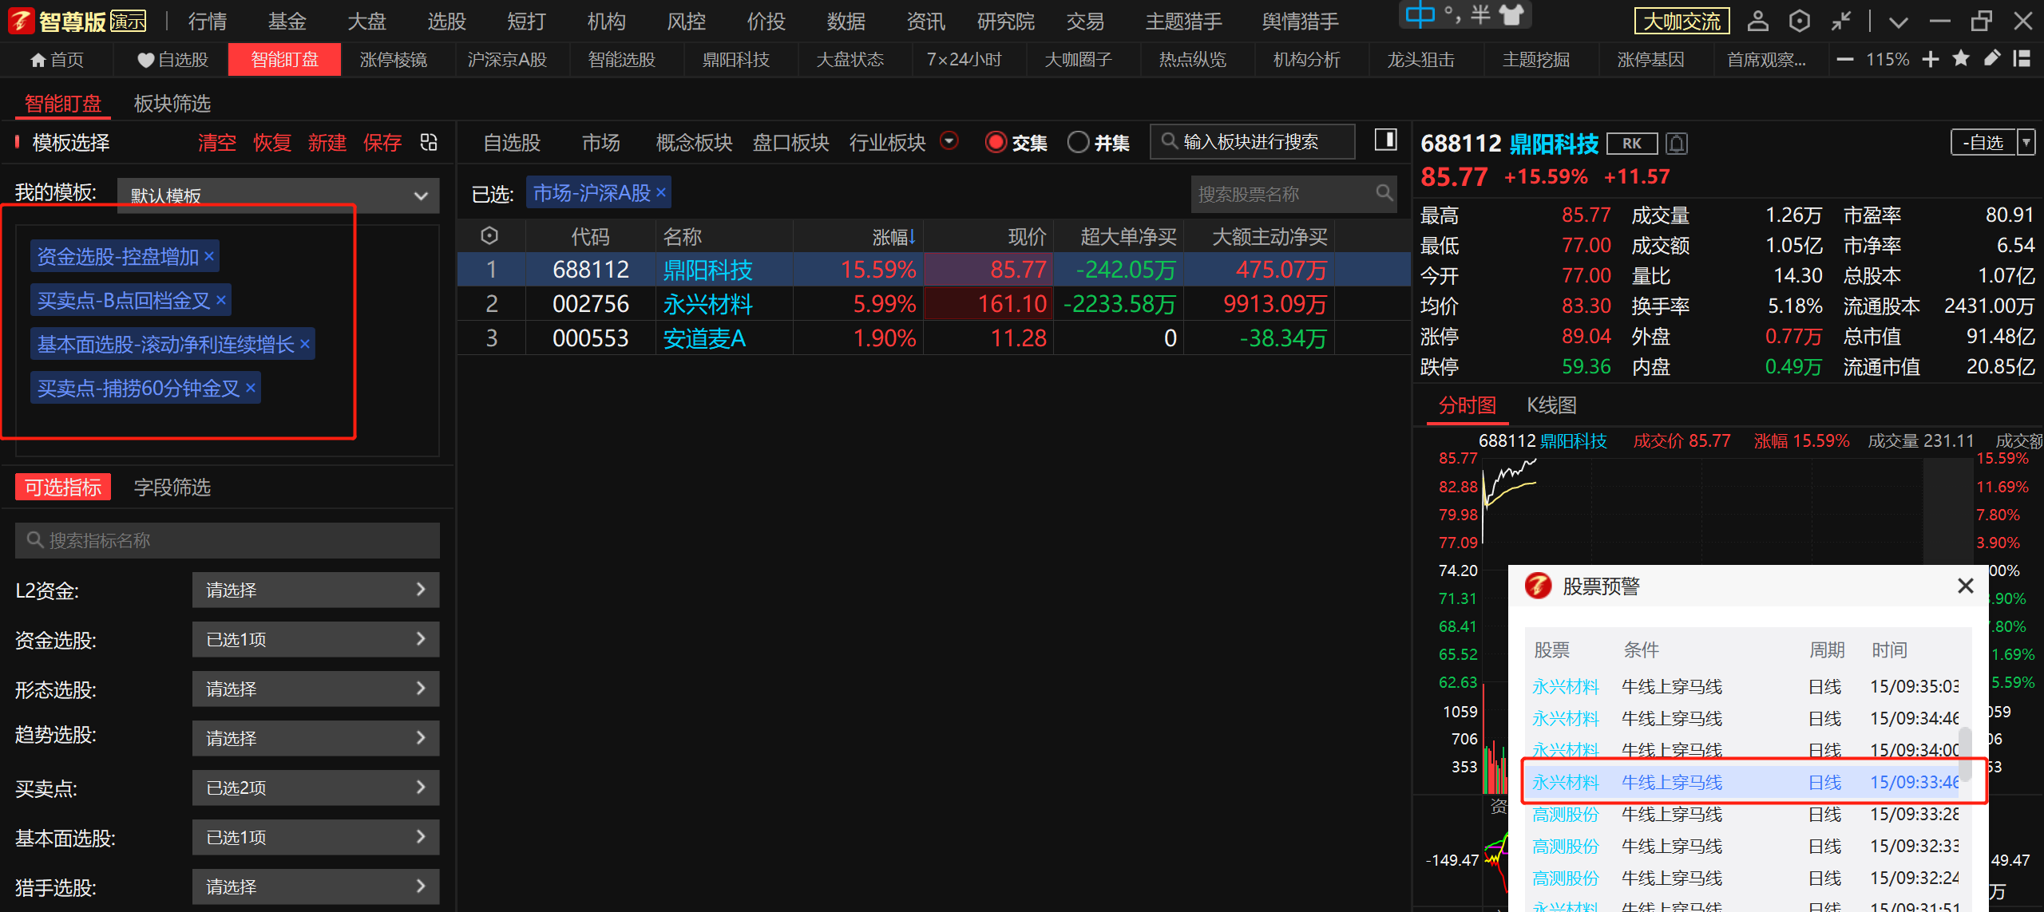Expand the 猎手选股 selector
Image resolution: width=2044 pixels, height=912 pixels.
point(315,886)
